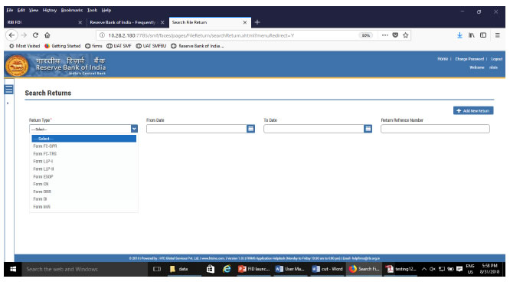Click the Logout link
The image size is (510, 282).
pyautogui.click(x=497, y=59)
